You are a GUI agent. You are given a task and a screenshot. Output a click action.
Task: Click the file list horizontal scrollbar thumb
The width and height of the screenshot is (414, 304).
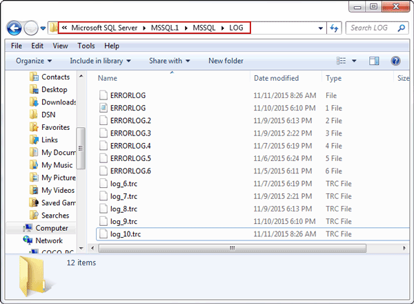pyautogui.click(x=232, y=248)
